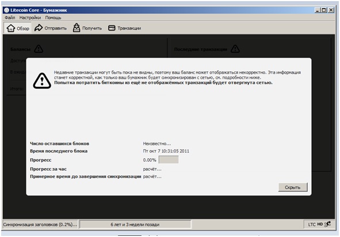340x237 pixels.
Task: Click the warning icon next to Балансы
Action: click(x=39, y=49)
